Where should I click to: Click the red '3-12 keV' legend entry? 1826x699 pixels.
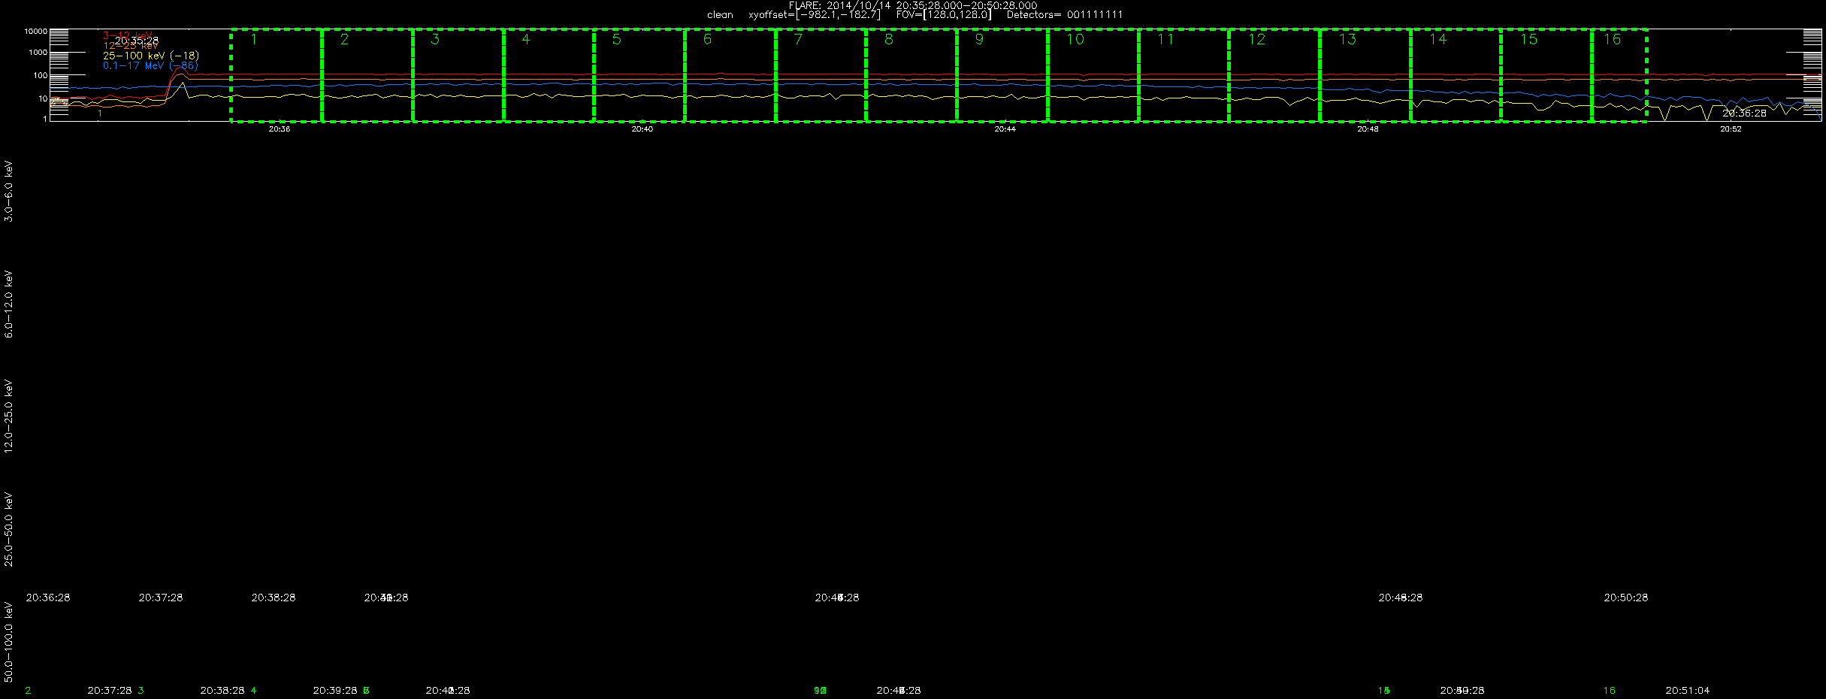tap(128, 35)
